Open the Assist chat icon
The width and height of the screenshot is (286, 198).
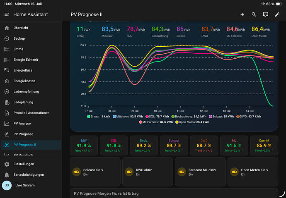[x=266, y=14]
